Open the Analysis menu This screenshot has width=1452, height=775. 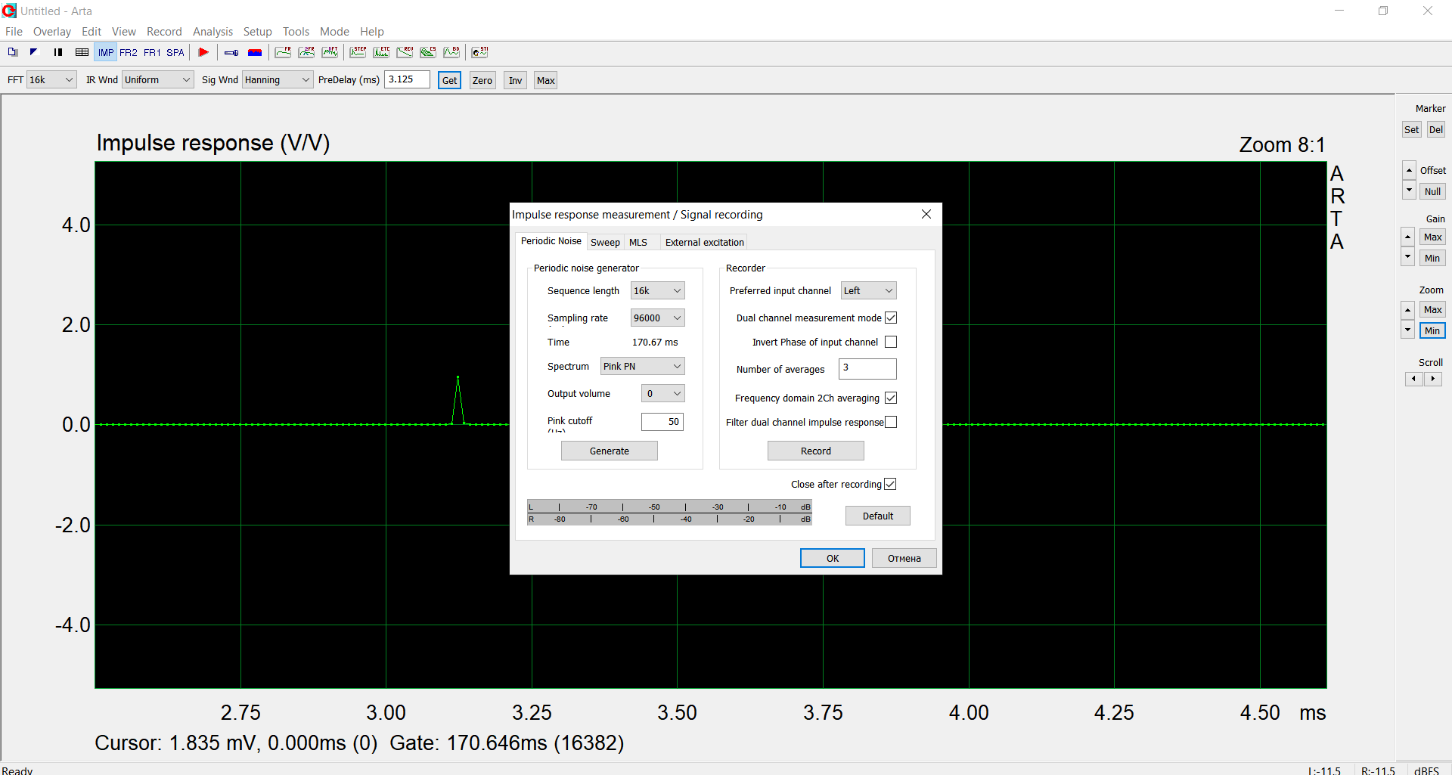click(213, 32)
